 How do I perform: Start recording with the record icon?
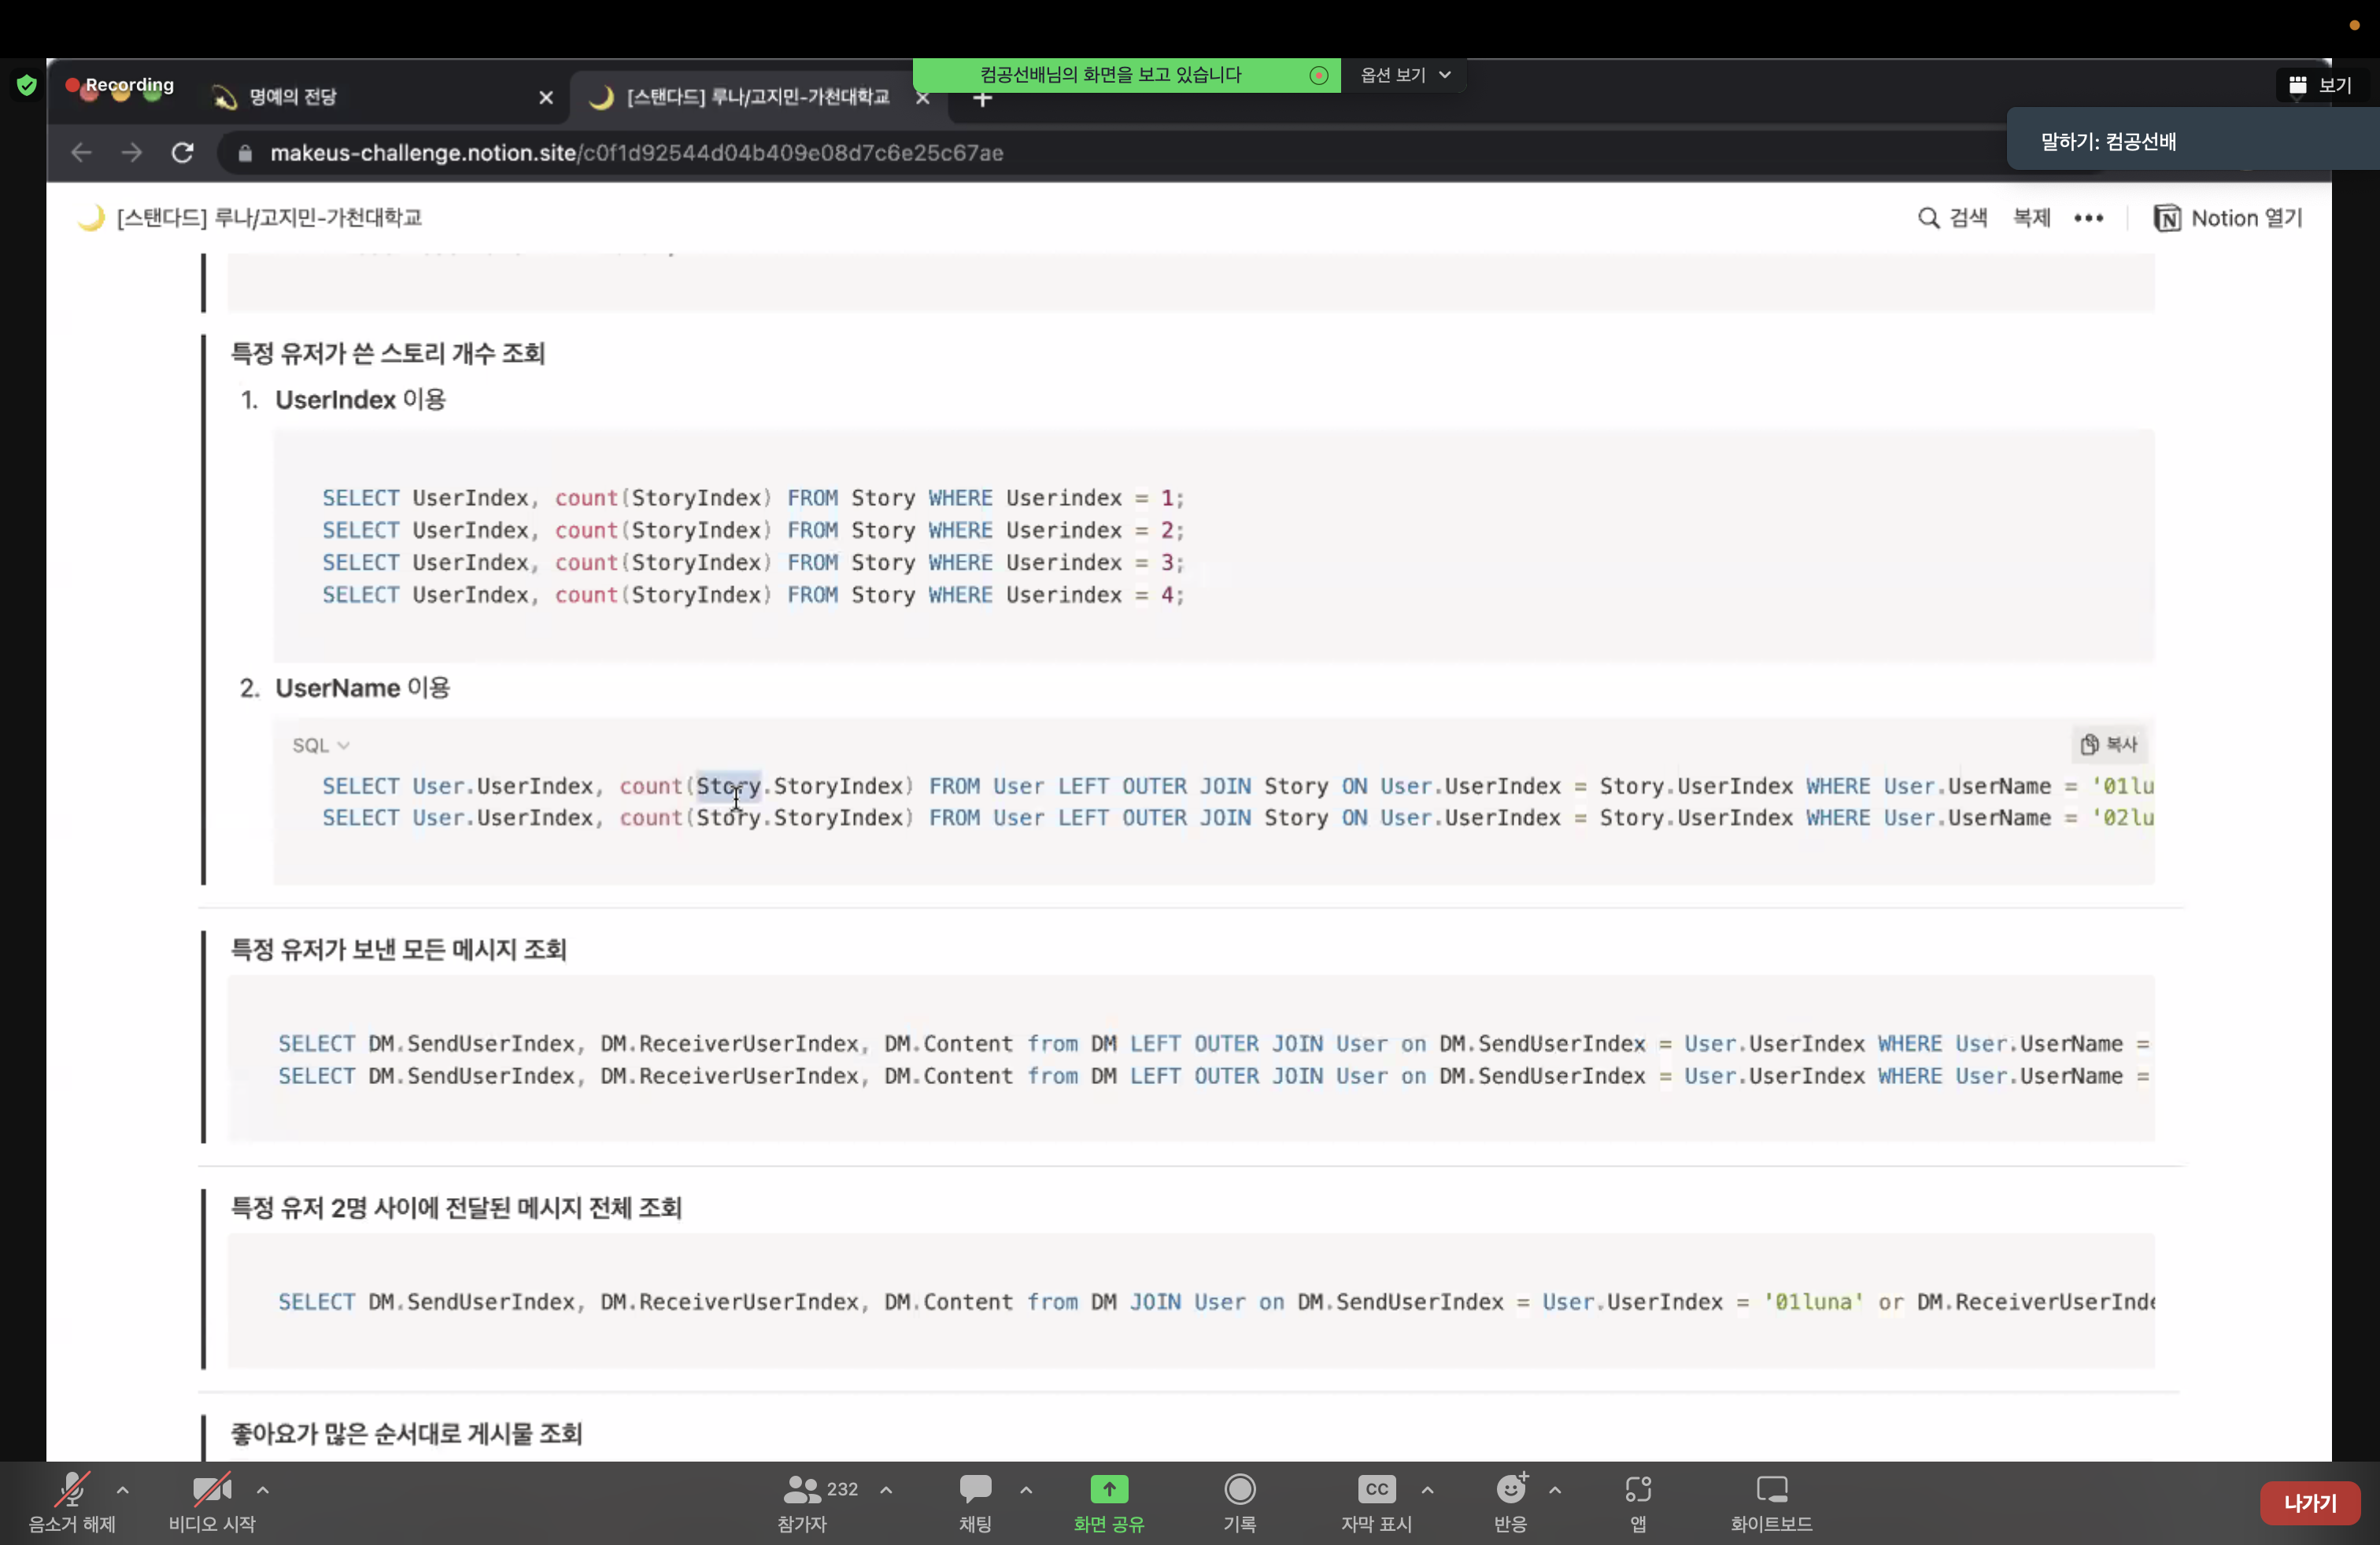coord(1239,1501)
